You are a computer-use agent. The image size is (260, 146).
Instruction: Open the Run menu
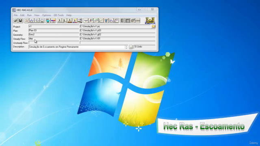pyautogui.click(x=29, y=15)
